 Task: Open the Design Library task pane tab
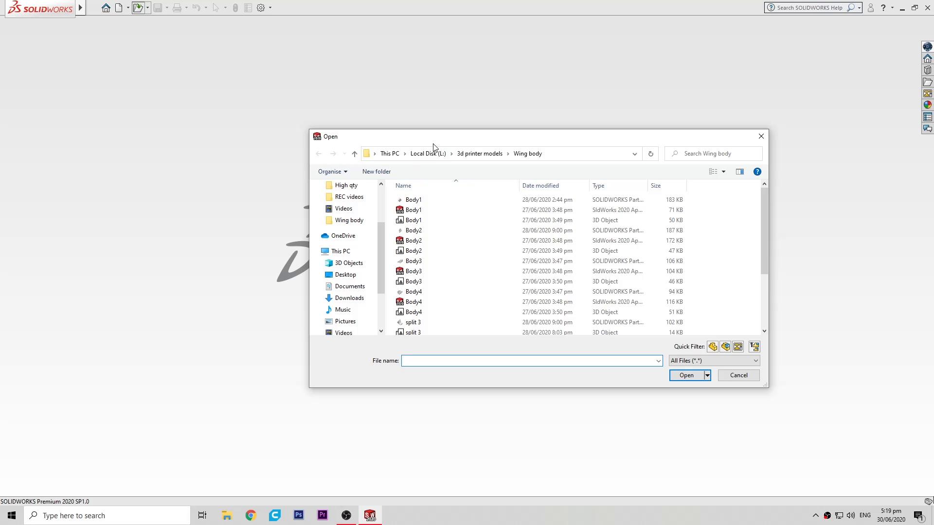928,70
